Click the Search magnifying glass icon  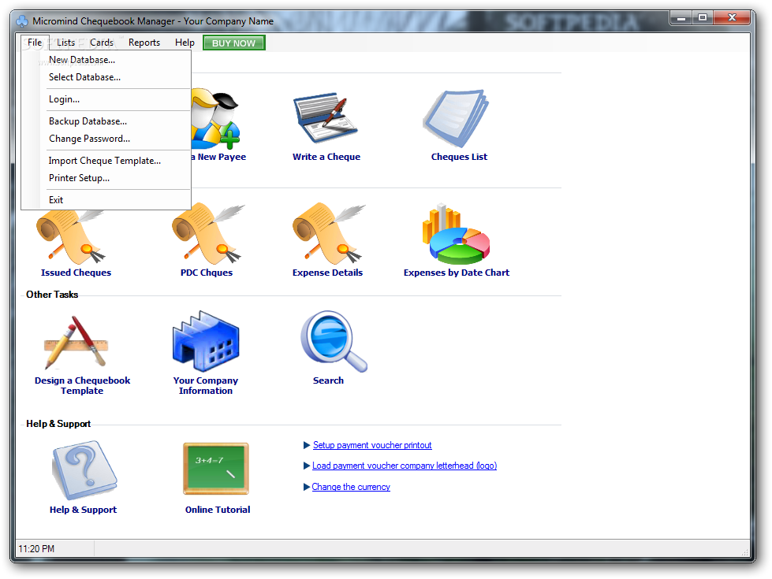click(x=334, y=341)
